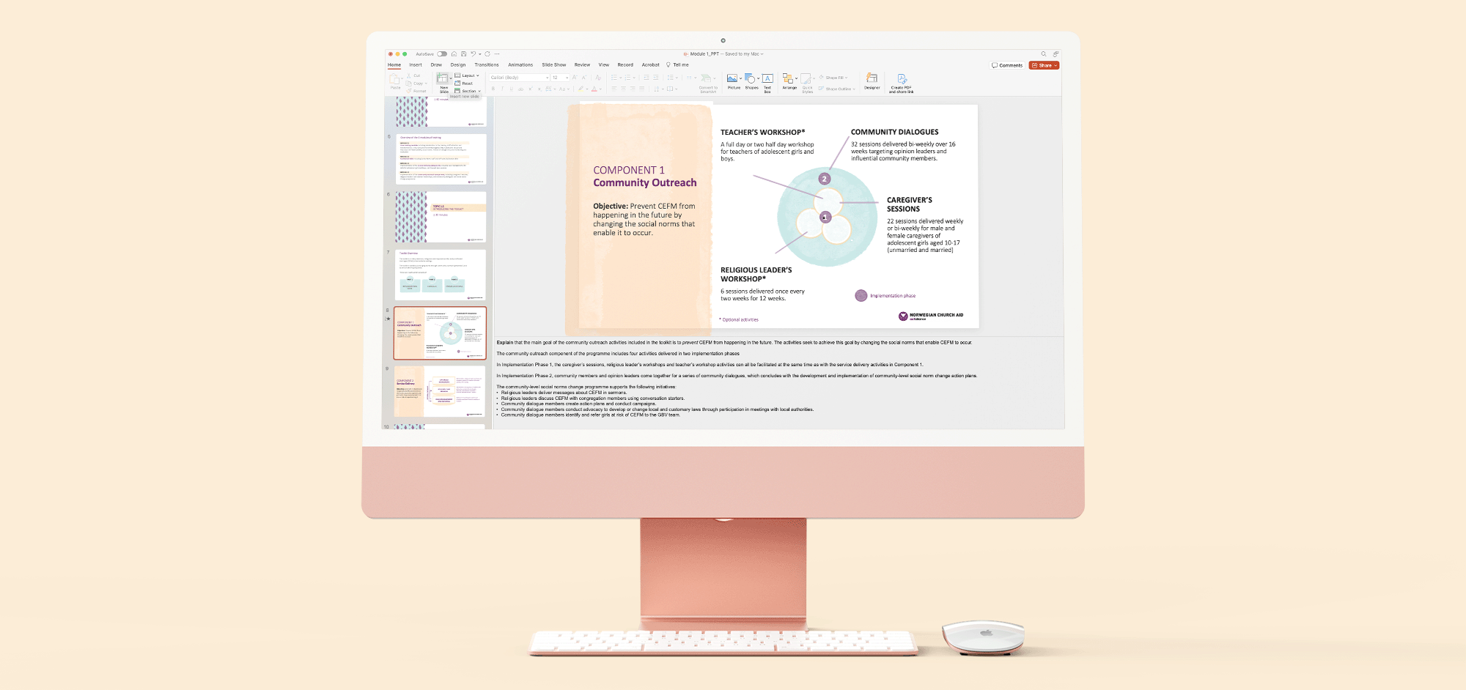Click the font color swatch
The height and width of the screenshot is (690, 1466).
[x=594, y=89]
